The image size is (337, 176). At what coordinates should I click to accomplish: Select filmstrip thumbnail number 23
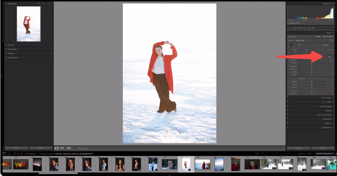(70, 164)
